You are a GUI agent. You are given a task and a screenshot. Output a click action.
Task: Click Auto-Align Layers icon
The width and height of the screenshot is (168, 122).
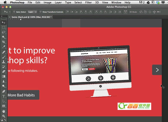click(x=125, y=12)
